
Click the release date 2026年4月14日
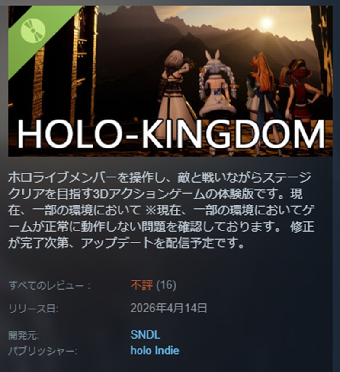point(169,308)
